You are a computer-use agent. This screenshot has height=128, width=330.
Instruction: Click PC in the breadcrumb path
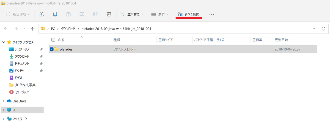53,29
